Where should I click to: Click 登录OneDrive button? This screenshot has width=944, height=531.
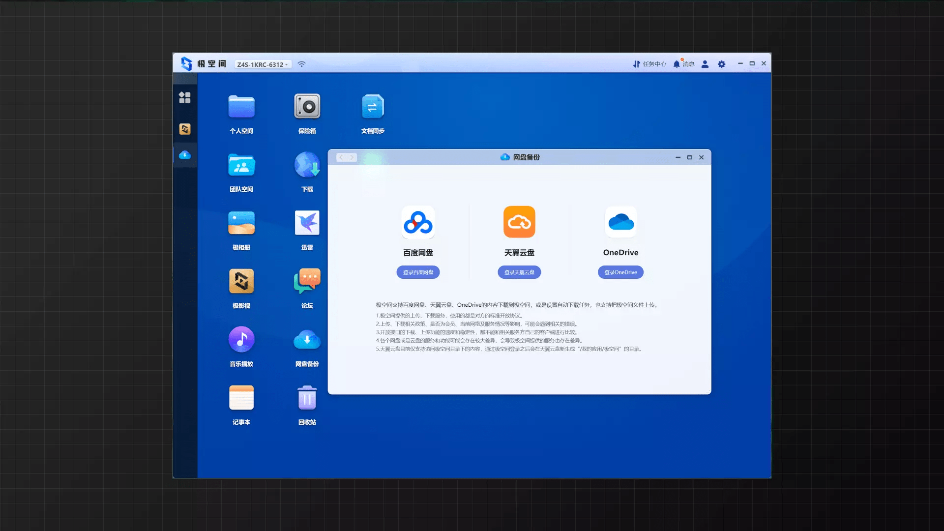click(x=620, y=272)
